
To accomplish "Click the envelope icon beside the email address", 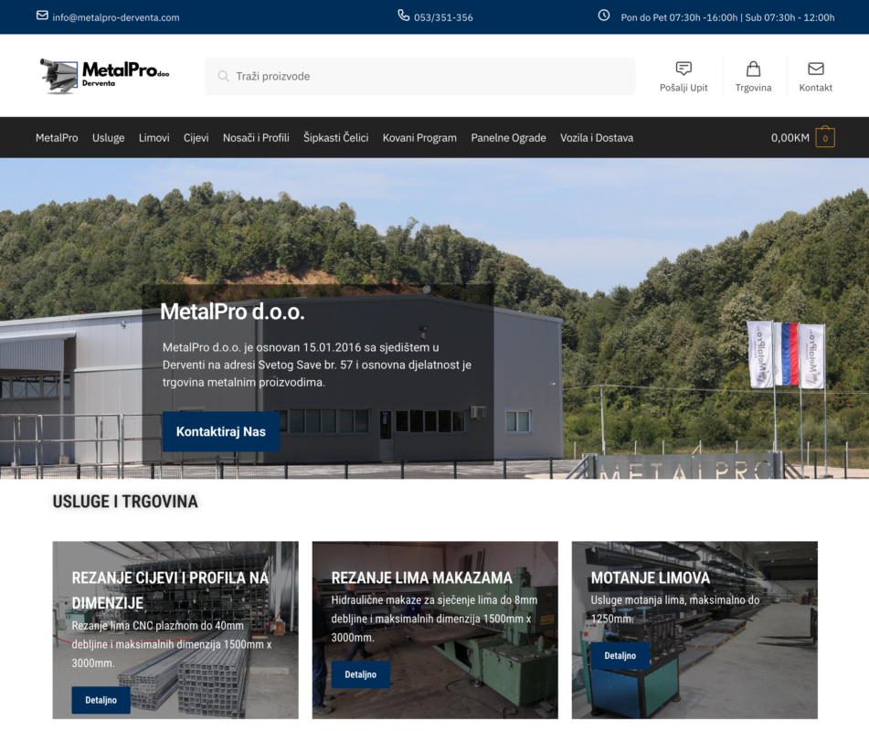I will (42, 16).
